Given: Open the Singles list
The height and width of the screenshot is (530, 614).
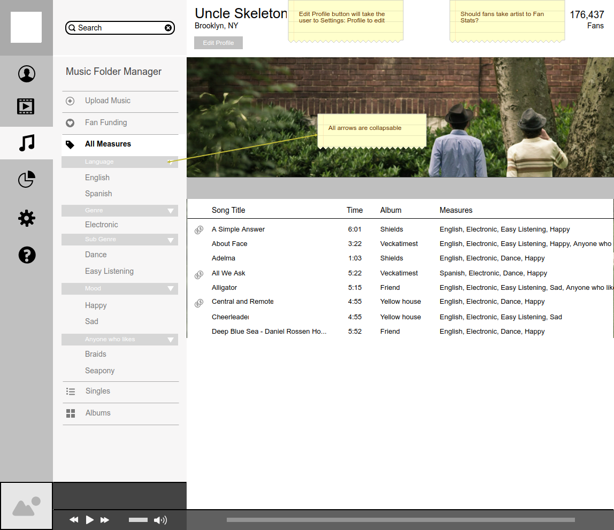Looking at the screenshot, I should (97, 391).
